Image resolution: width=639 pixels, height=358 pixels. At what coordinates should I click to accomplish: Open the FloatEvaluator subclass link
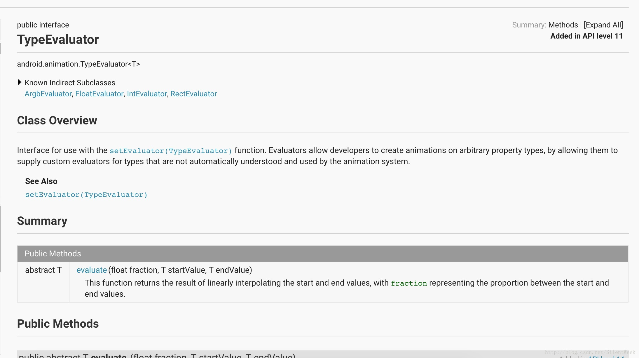(99, 94)
